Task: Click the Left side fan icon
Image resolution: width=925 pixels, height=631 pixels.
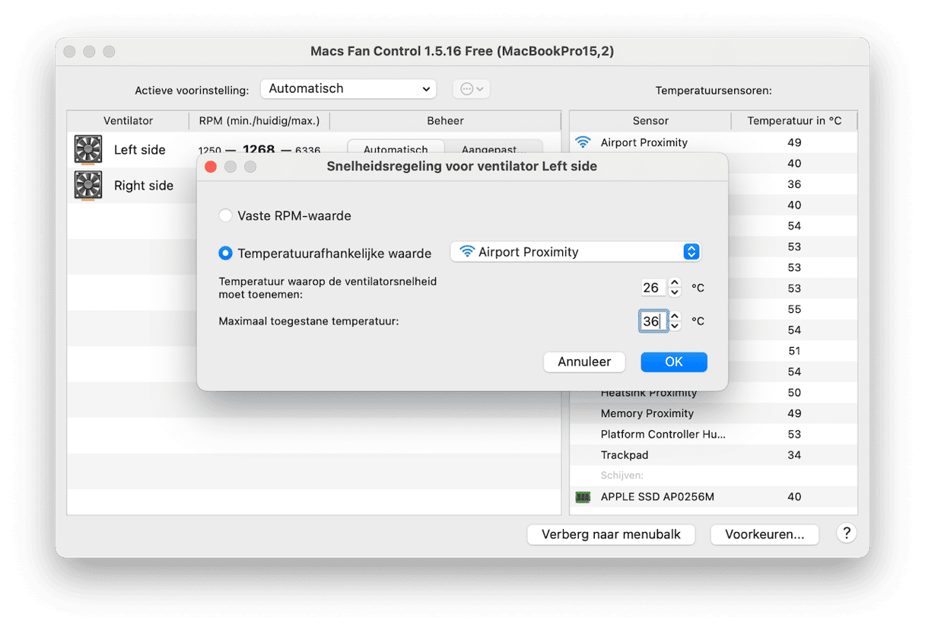Action: pyautogui.click(x=88, y=149)
